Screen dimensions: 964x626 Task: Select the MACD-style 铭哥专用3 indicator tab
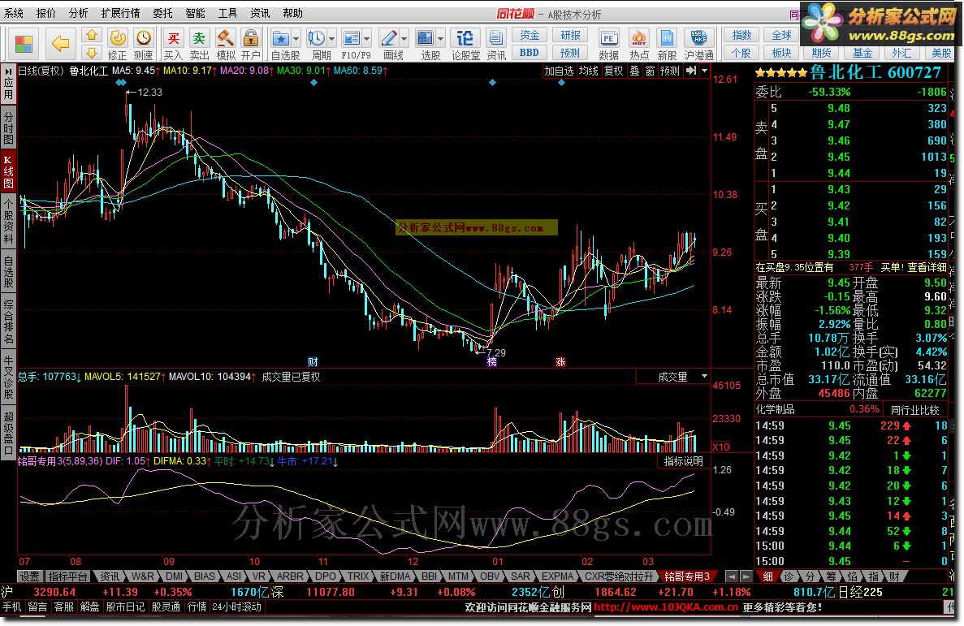[x=688, y=576]
